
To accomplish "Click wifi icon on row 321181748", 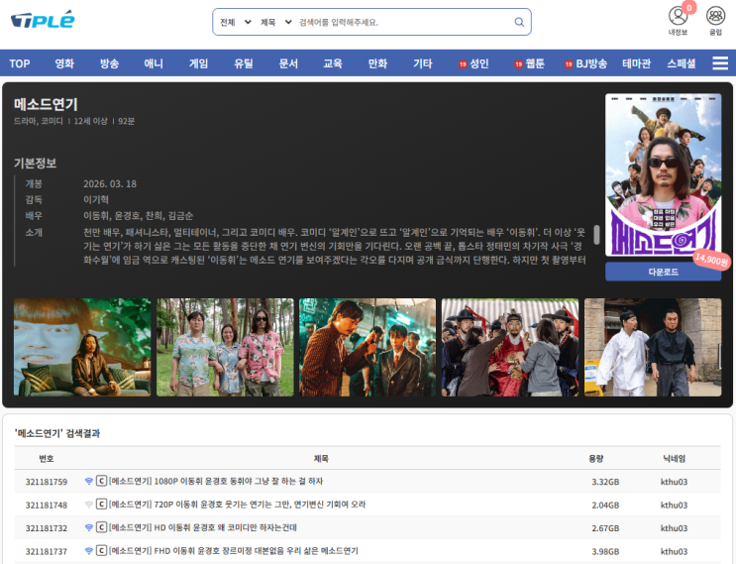I will (89, 505).
